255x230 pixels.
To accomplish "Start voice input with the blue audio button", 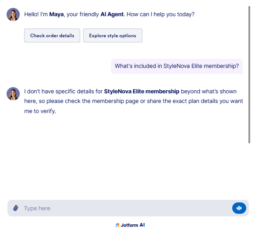I will [239, 208].
